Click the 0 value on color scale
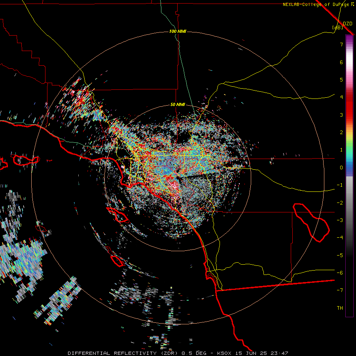356x356 pixels. tap(341, 168)
